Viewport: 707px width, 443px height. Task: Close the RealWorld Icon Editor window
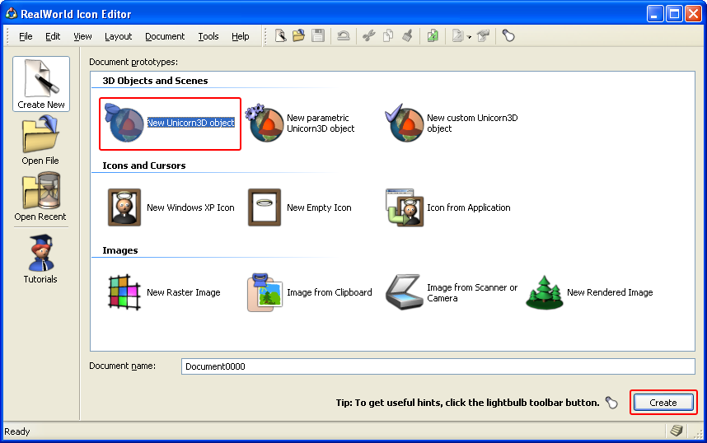coord(694,14)
